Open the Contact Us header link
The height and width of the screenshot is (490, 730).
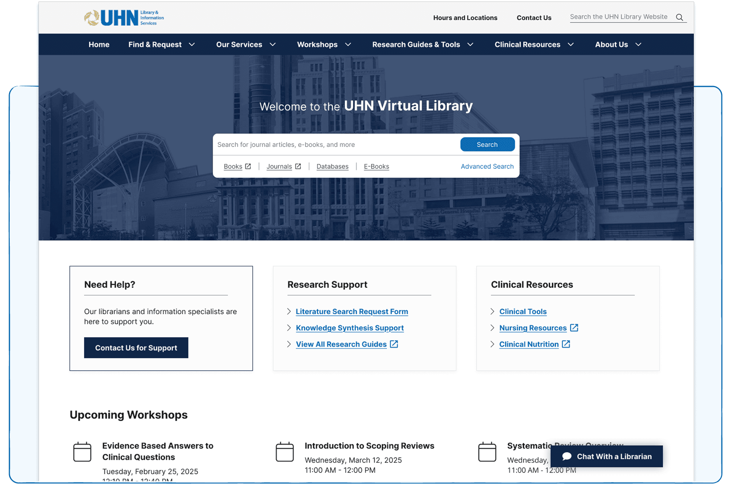534,17
